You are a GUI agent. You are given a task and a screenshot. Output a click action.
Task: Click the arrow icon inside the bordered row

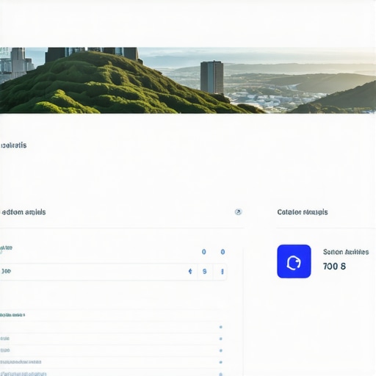190,271
